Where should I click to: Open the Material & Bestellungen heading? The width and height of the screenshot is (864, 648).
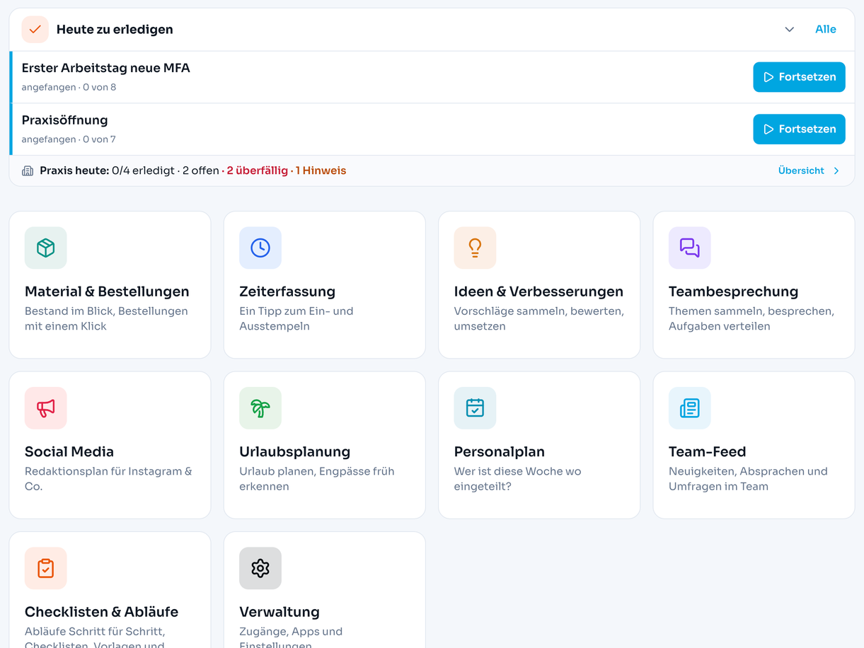click(107, 291)
